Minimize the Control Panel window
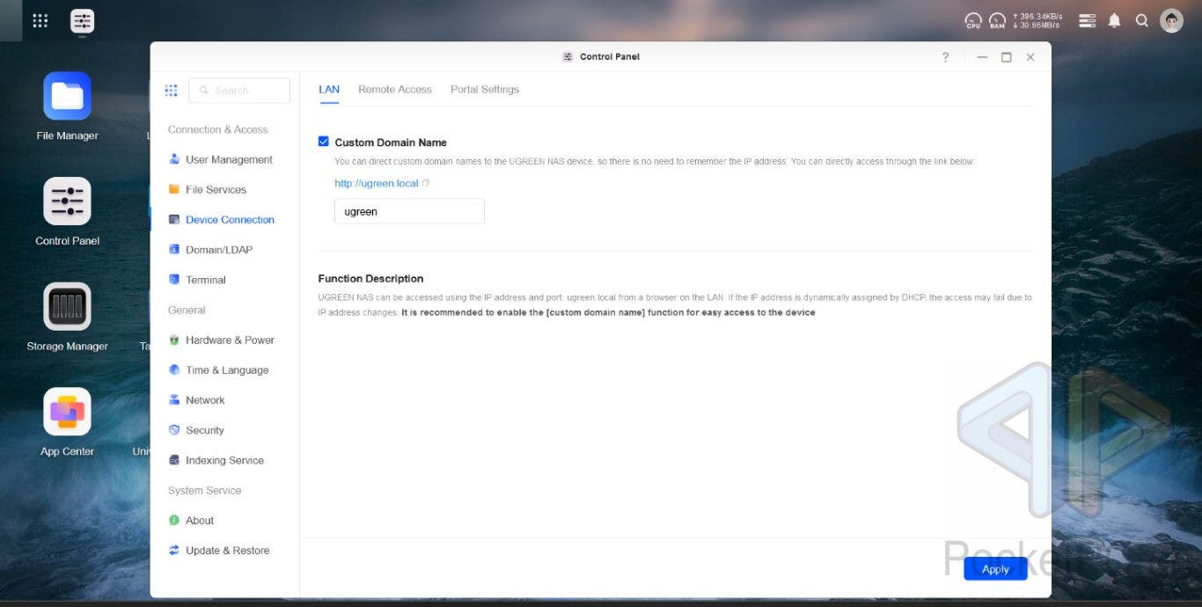 point(982,57)
